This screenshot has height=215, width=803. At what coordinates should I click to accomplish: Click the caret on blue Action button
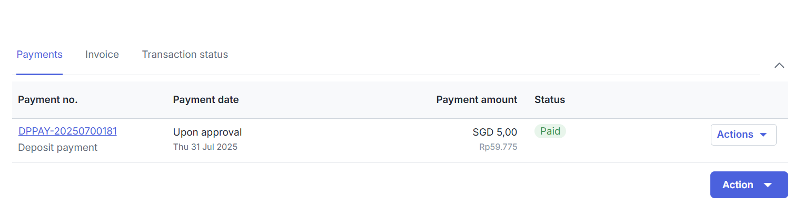pos(768,185)
